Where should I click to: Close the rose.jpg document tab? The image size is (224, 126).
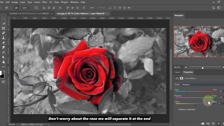coord(108,14)
